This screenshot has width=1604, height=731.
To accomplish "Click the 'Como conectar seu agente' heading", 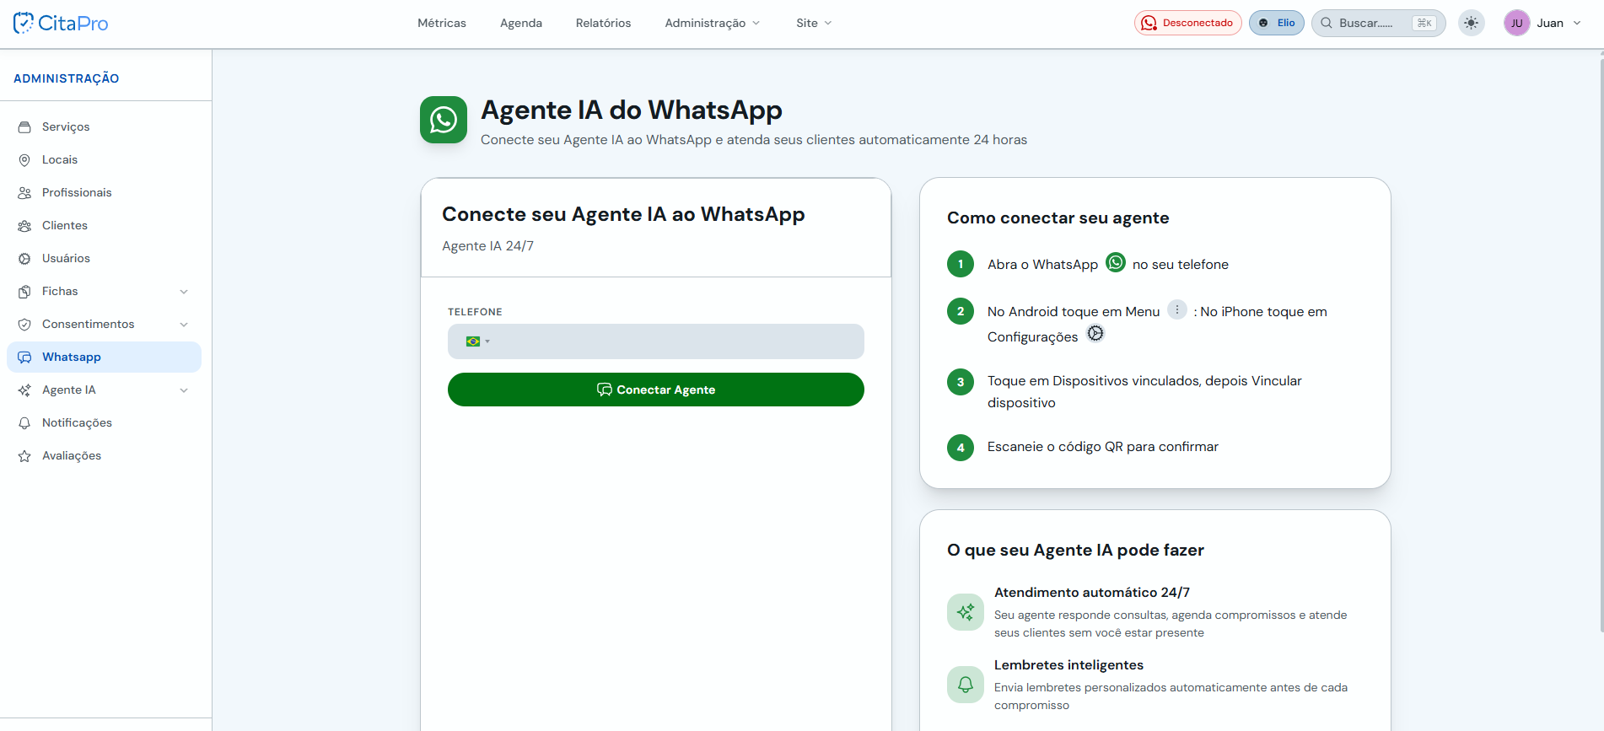I will [1058, 218].
